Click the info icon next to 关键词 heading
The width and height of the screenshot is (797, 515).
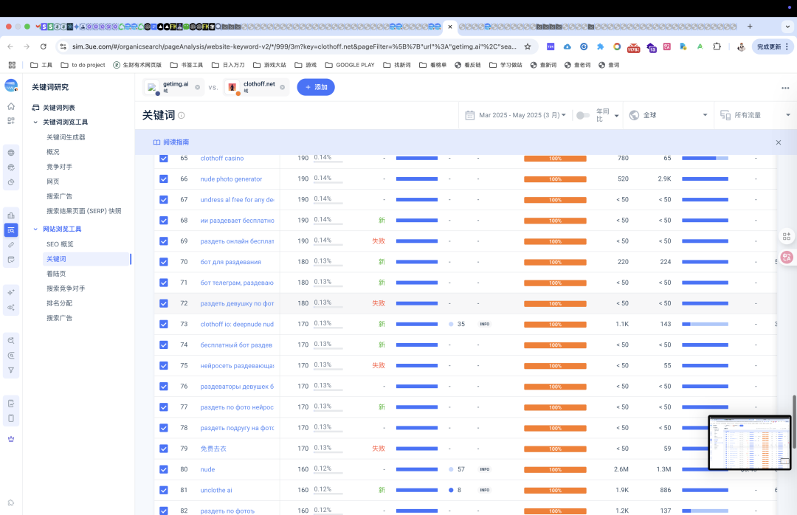pos(182,115)
